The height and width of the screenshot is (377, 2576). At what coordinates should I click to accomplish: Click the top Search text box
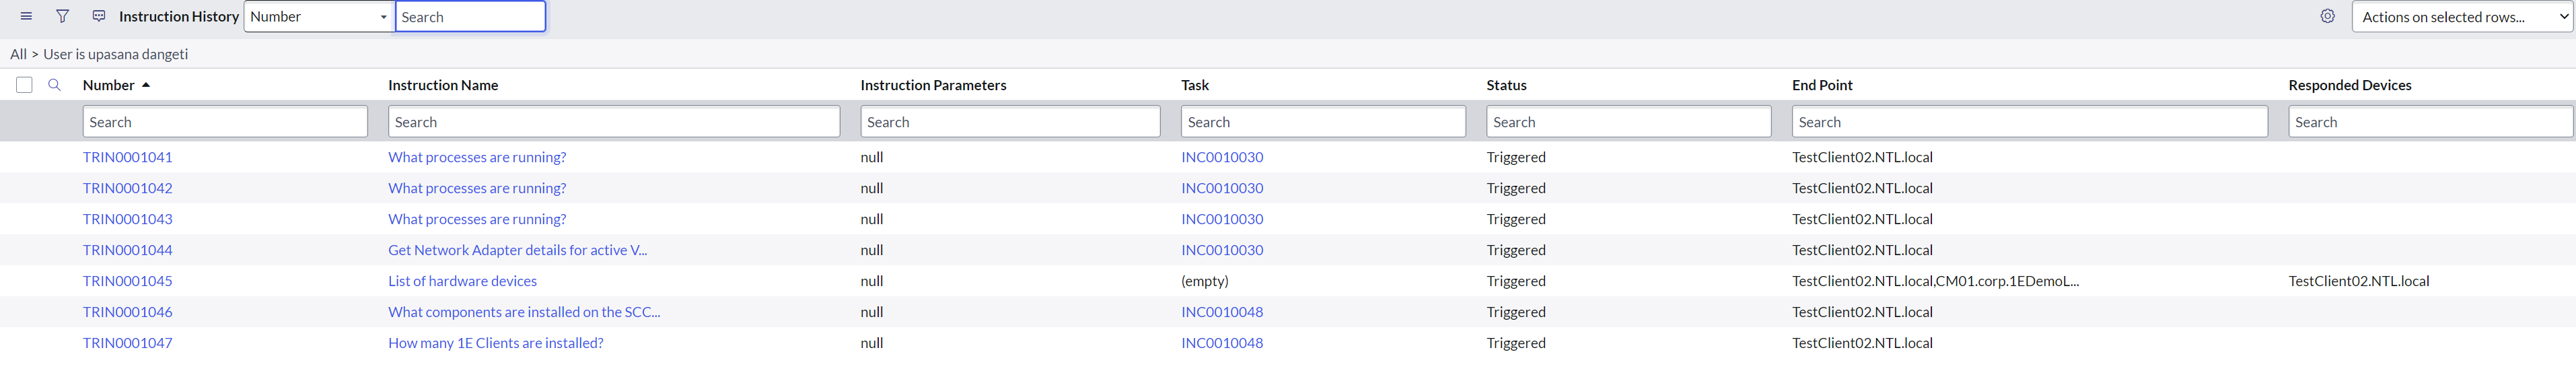(470, 16)
